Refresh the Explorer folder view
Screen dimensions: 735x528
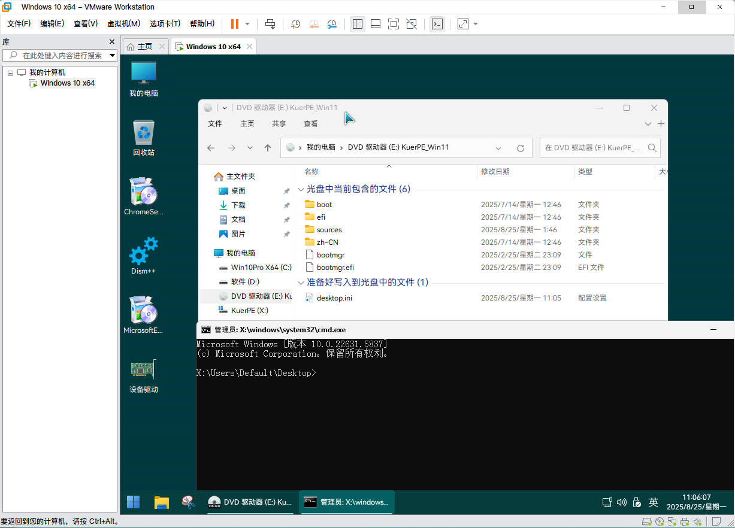521,148
